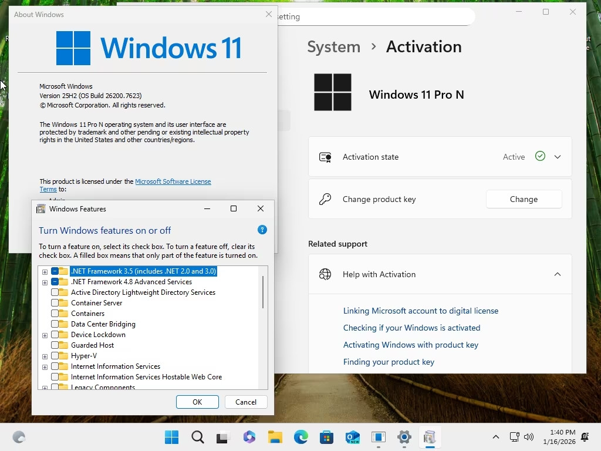601x451 pixels.
Task: Click Windows Features help question icon
Action: [262, 230]
